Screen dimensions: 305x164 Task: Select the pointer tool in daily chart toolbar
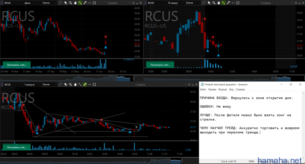65,3
